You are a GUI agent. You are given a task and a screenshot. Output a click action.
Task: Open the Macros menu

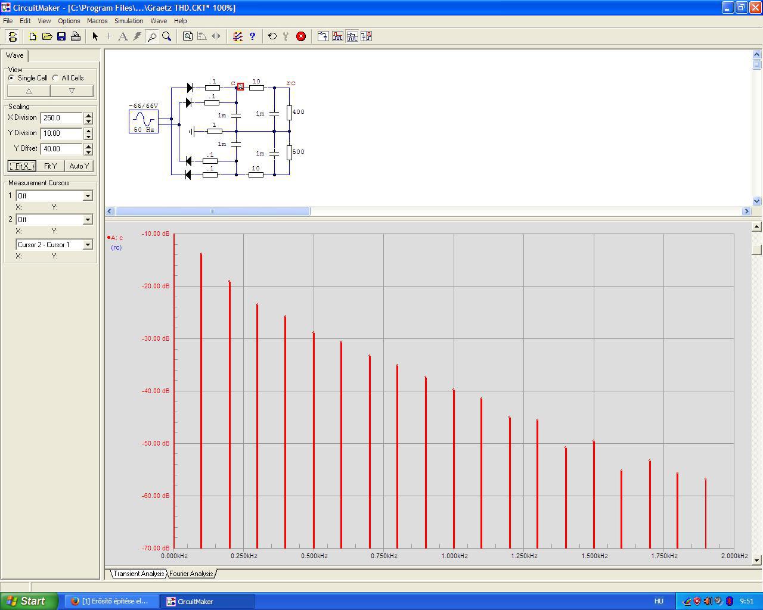[x=97, y=21]
